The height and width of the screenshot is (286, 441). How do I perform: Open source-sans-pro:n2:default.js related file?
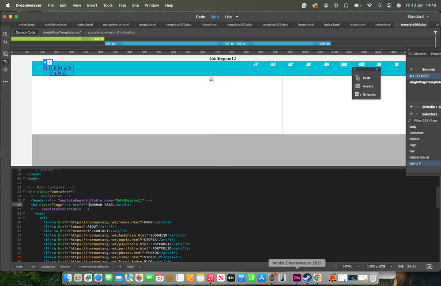coord(111,32)
